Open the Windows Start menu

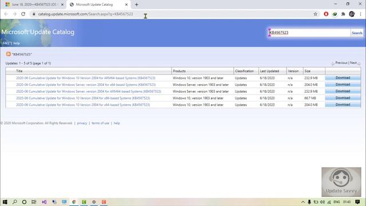point(5,202)
